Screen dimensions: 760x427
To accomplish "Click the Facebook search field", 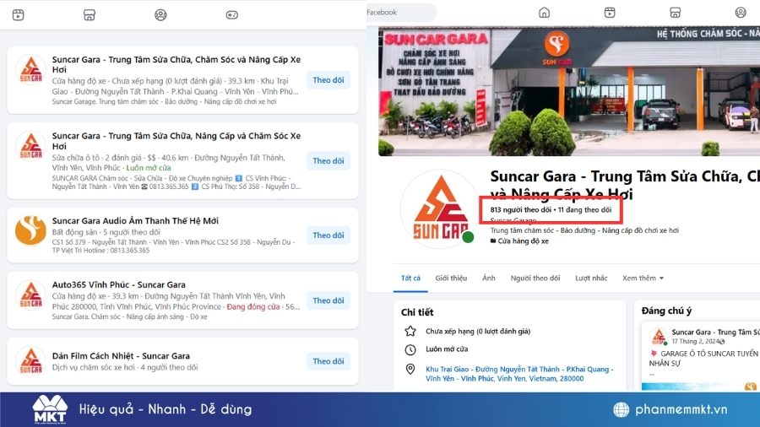I will tap(401, 13).
